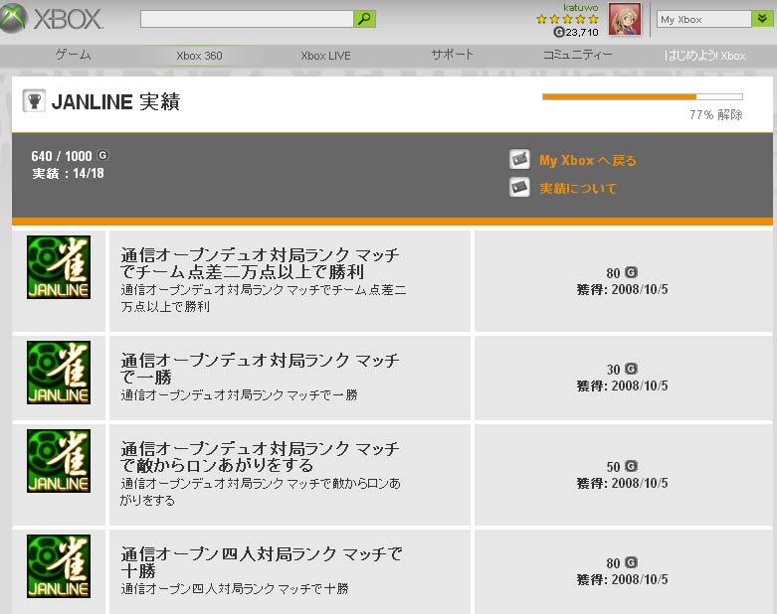The height and width of the screenshot is (614, 777).
Task: Click the description text of ロンあがり achievement
Action: point(260,492)
